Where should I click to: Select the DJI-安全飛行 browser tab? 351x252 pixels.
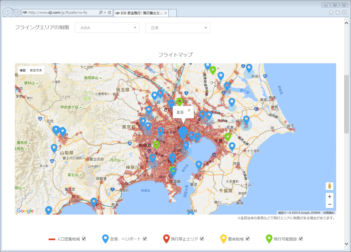pos(141,13)
